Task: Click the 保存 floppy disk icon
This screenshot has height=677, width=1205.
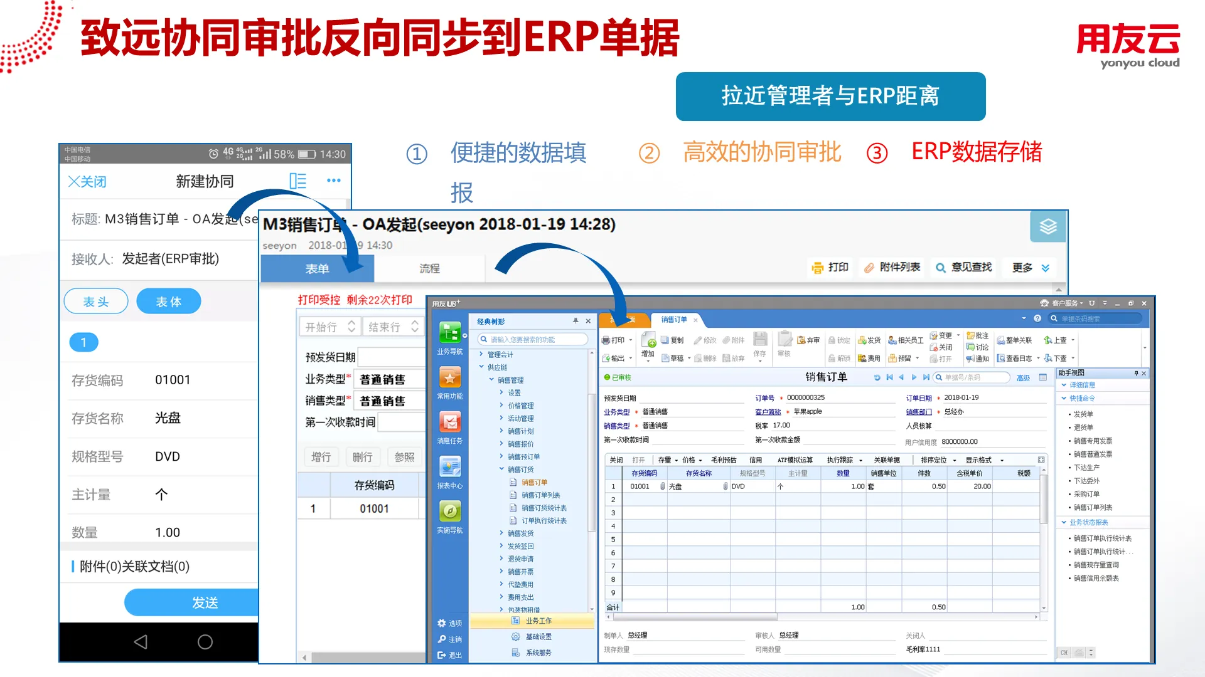Action: (760, 339)
